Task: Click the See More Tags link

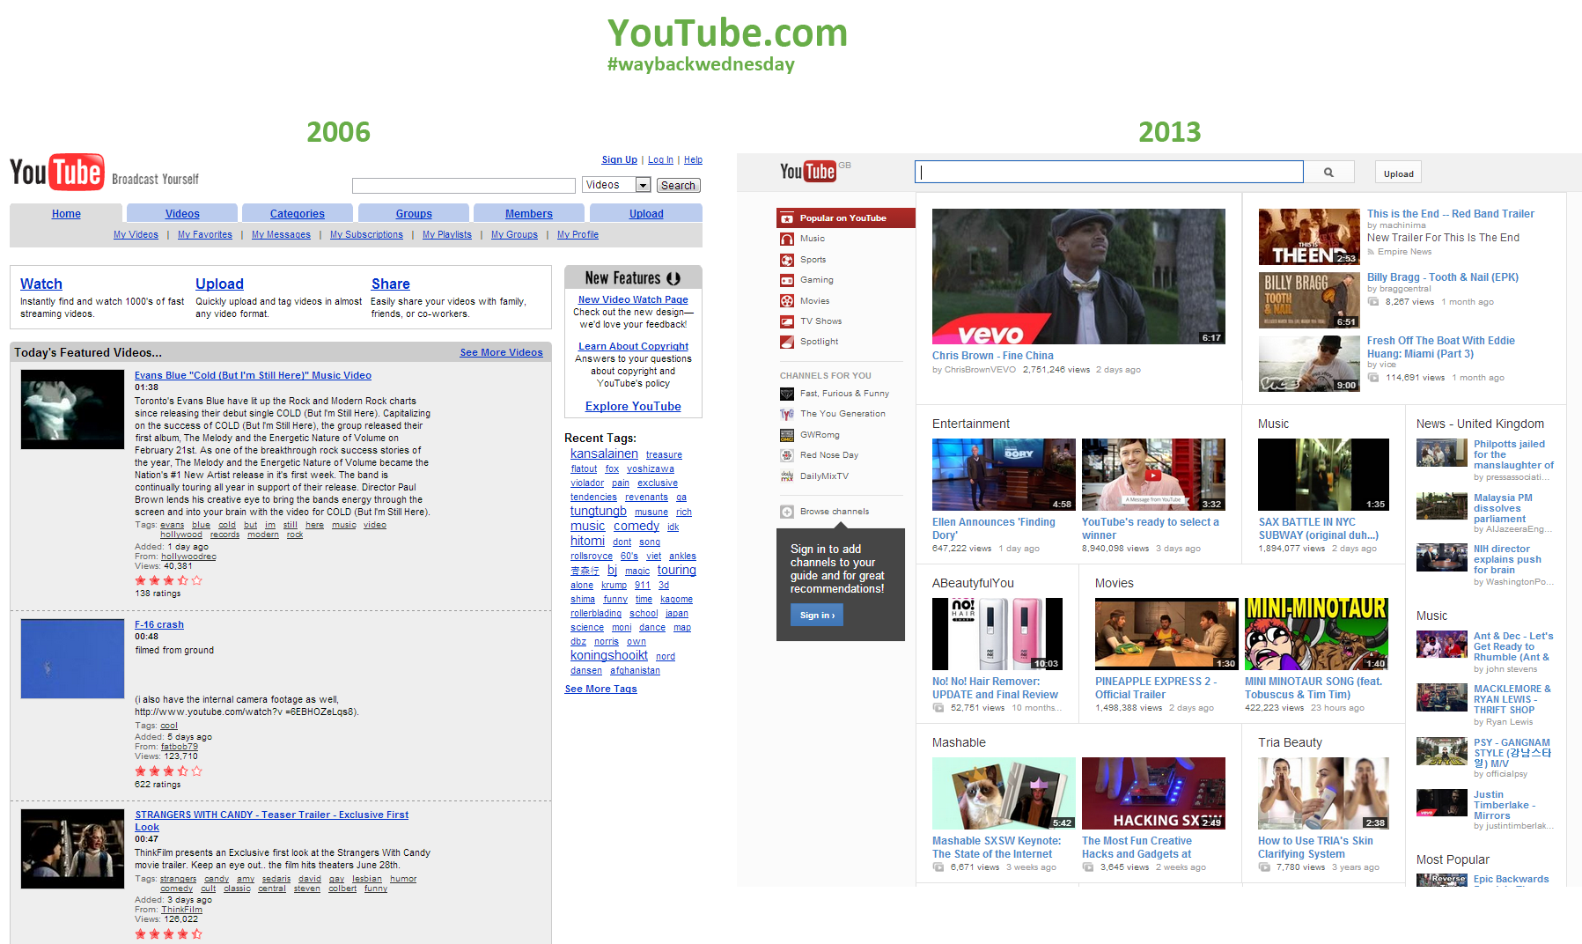Action: click(x=600, y=690)
